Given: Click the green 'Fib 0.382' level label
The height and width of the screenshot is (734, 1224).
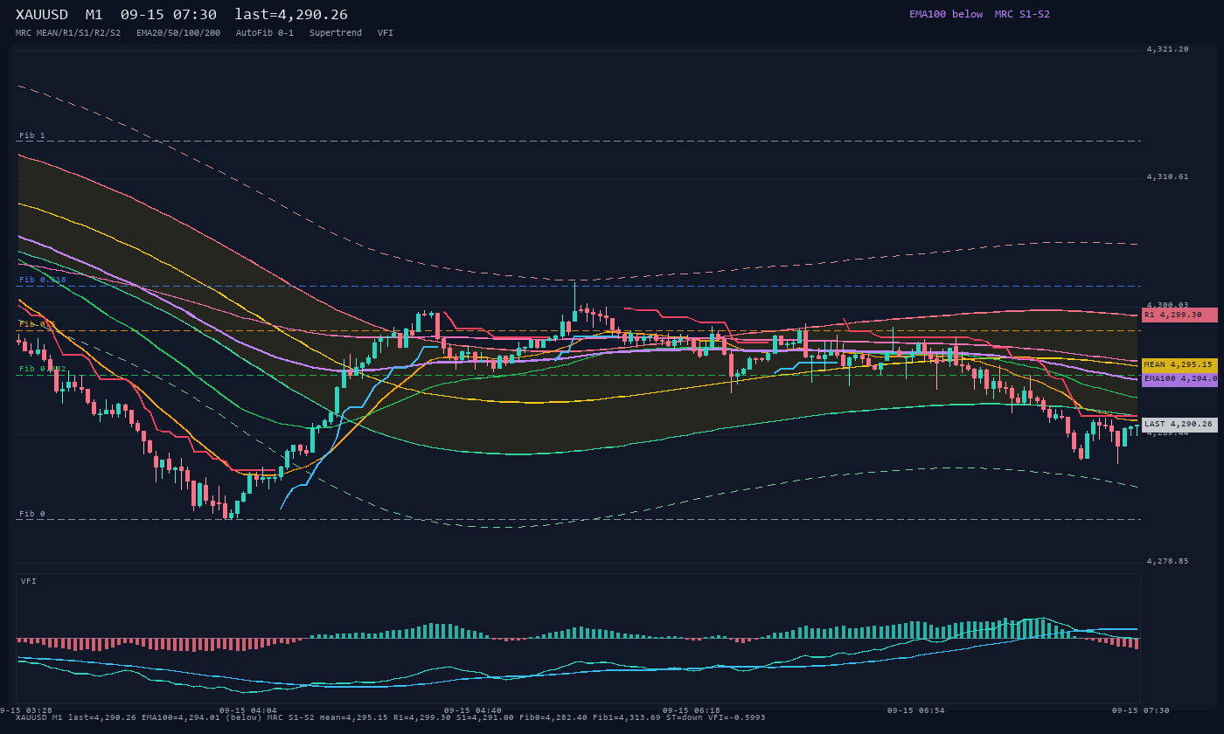Looking at the screenshot, I should click(x=43, y=369).
